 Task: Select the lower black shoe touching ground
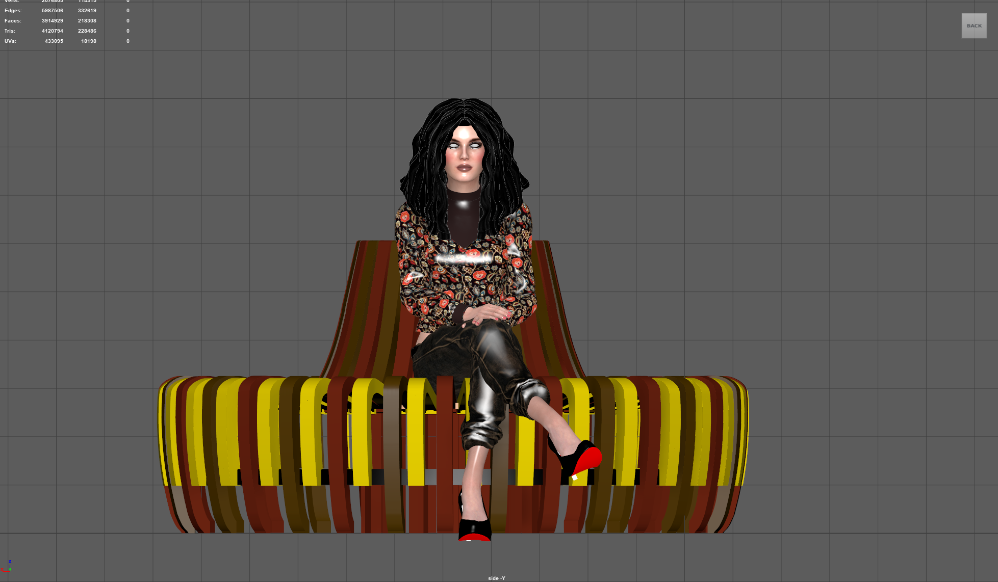coord(474,529)
